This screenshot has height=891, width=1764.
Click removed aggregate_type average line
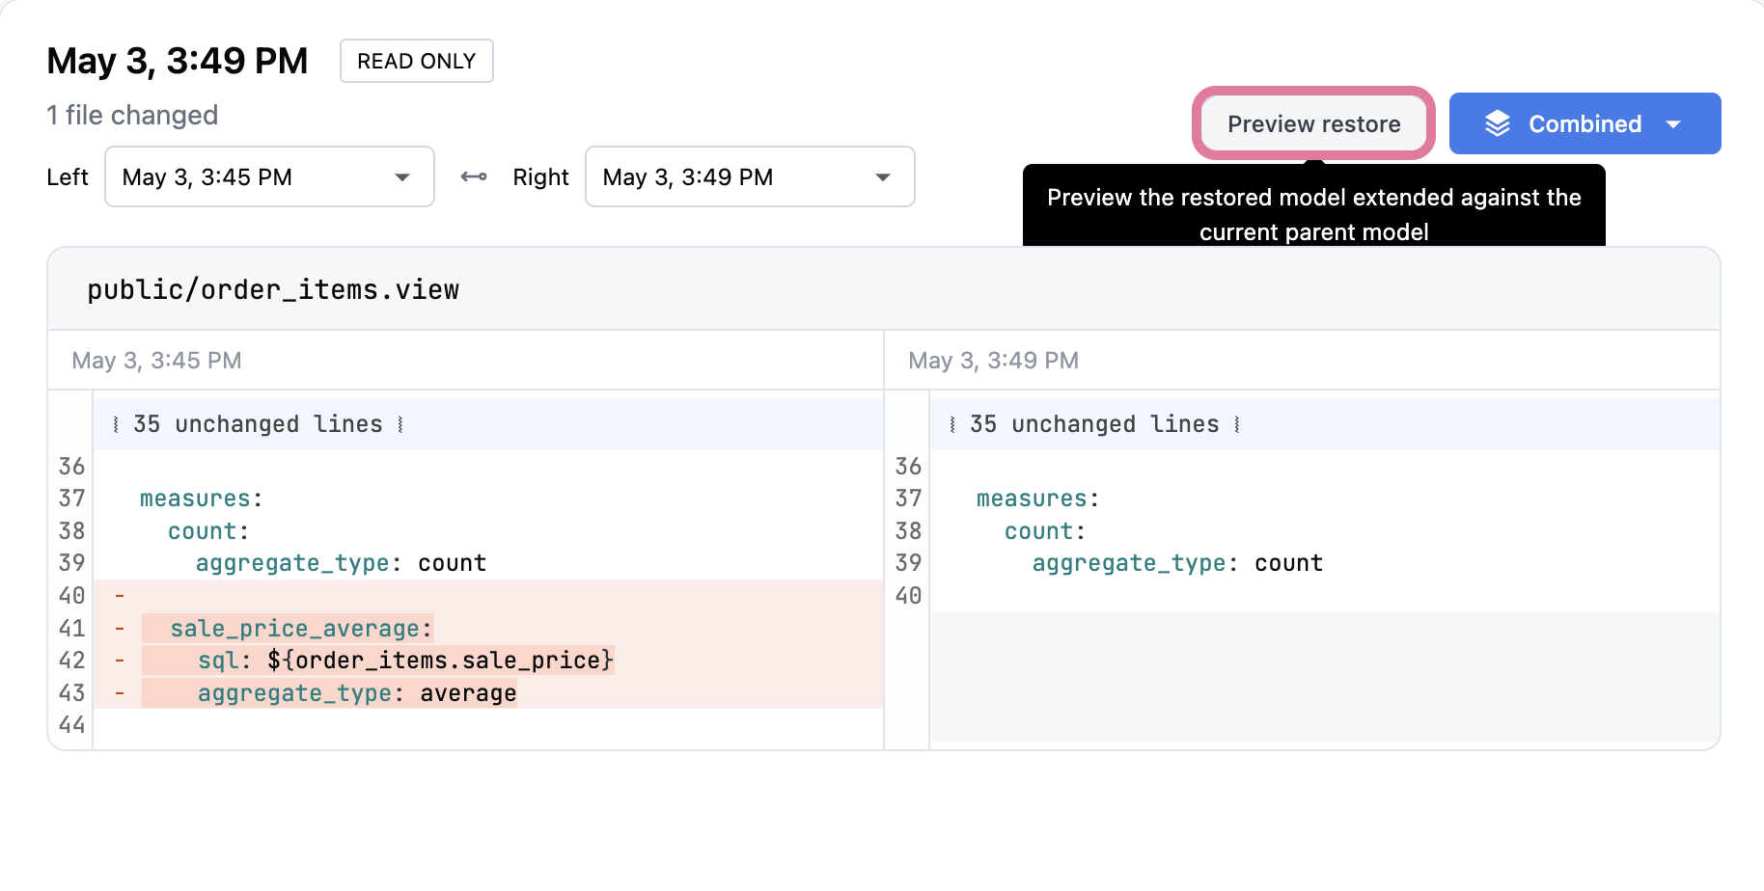pyautogui.click(x=356, y=693)
